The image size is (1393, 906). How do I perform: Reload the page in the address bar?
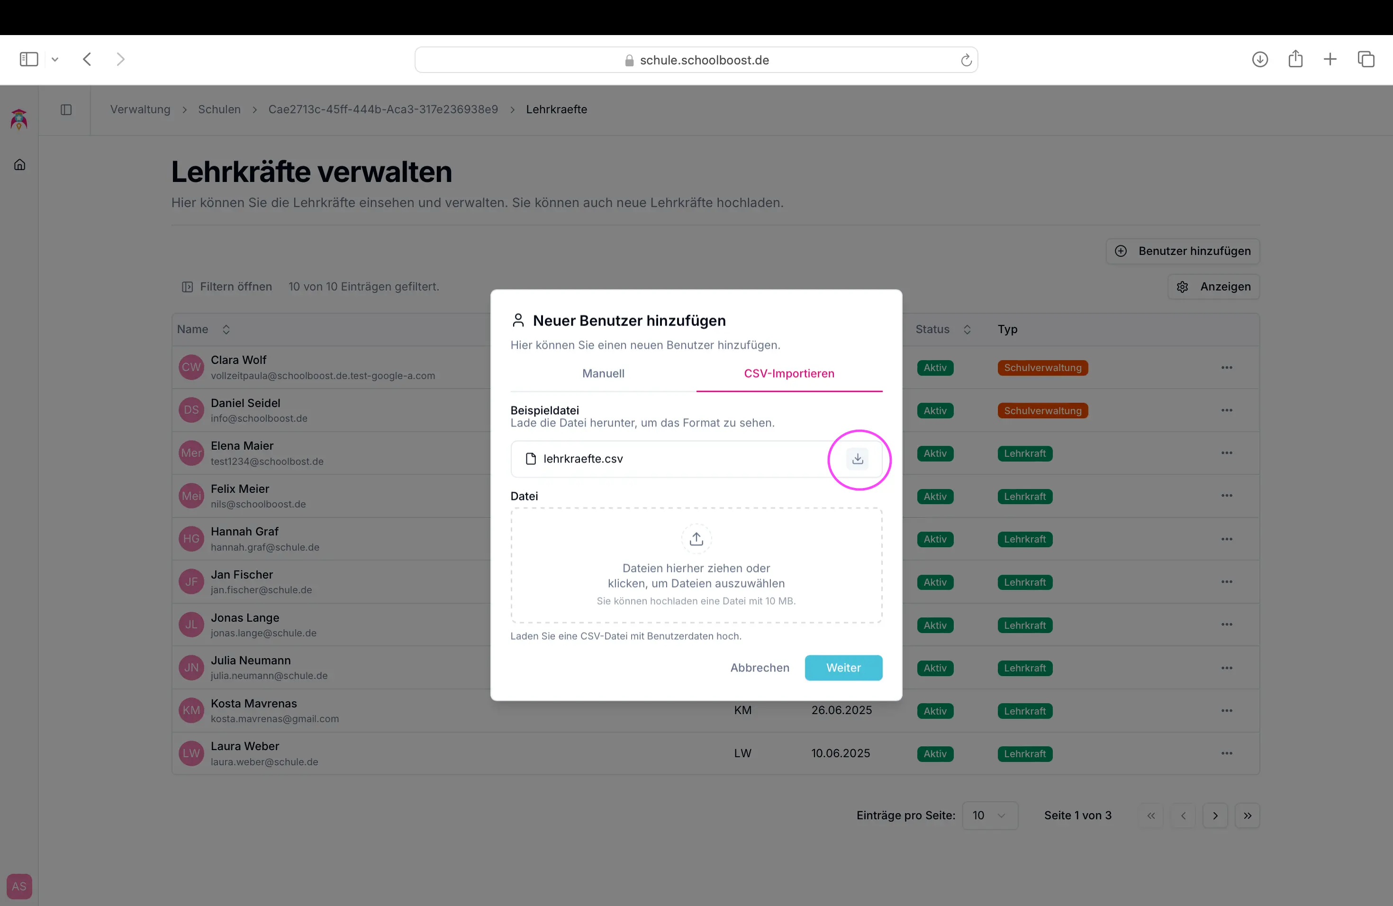(x=966, y=60)
